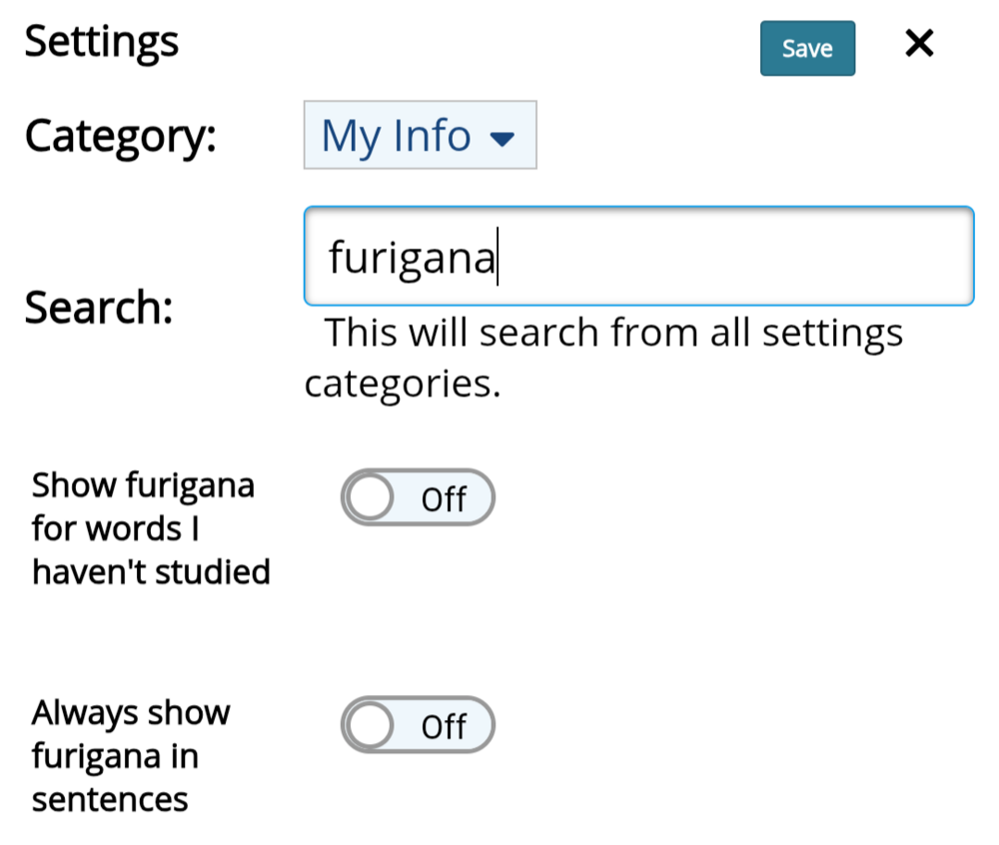This screenshot has width=999, height=845.
Task: Open the My Info category dropdown
Action: (420, 135)
